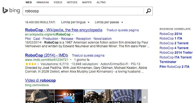Image resolution: width=195 pixels, height=103 pixels.
Task: Click related search RoboCop 1 ITA
Action: [171, 38]
